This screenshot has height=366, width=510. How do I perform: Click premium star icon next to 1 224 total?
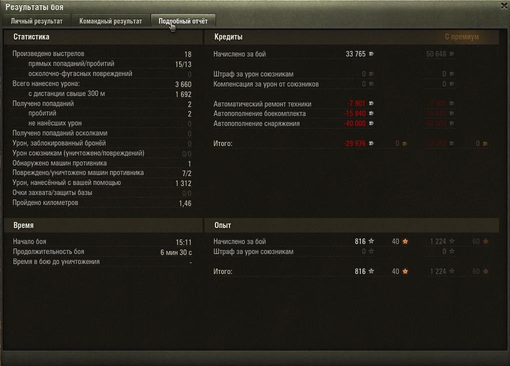coord(452,271)
